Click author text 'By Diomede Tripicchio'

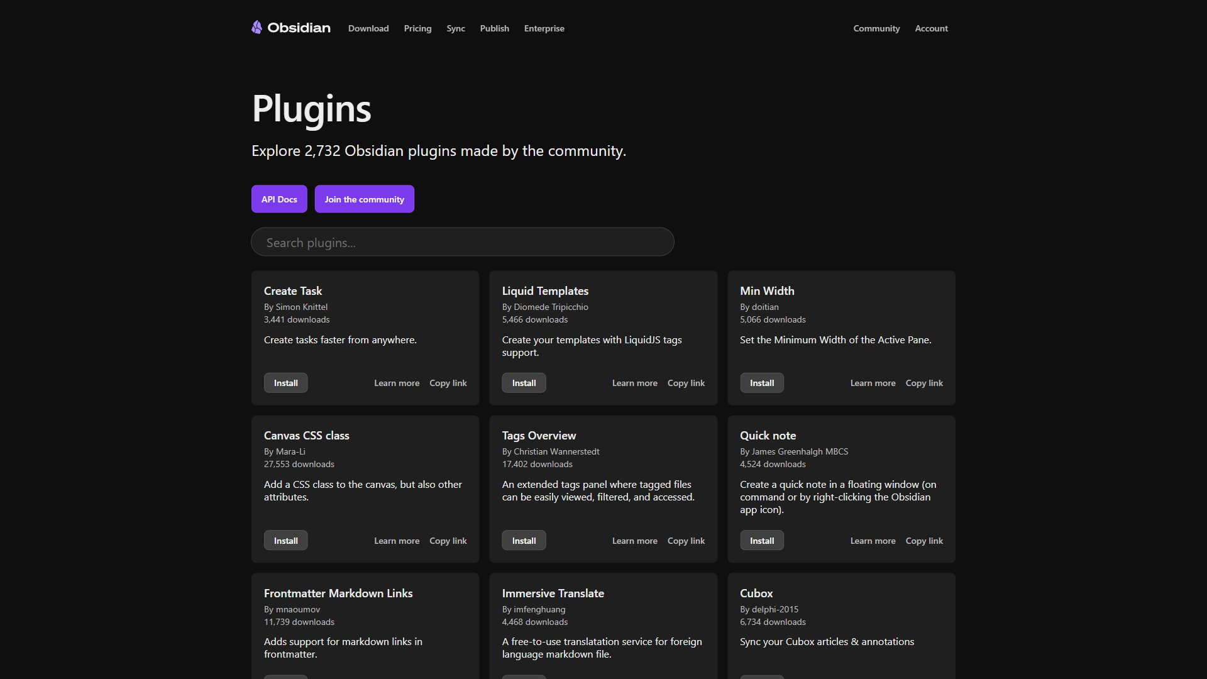point(545,307)
